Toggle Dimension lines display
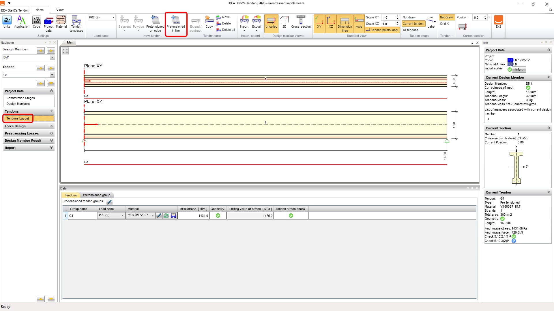 [x=345, y=24]
